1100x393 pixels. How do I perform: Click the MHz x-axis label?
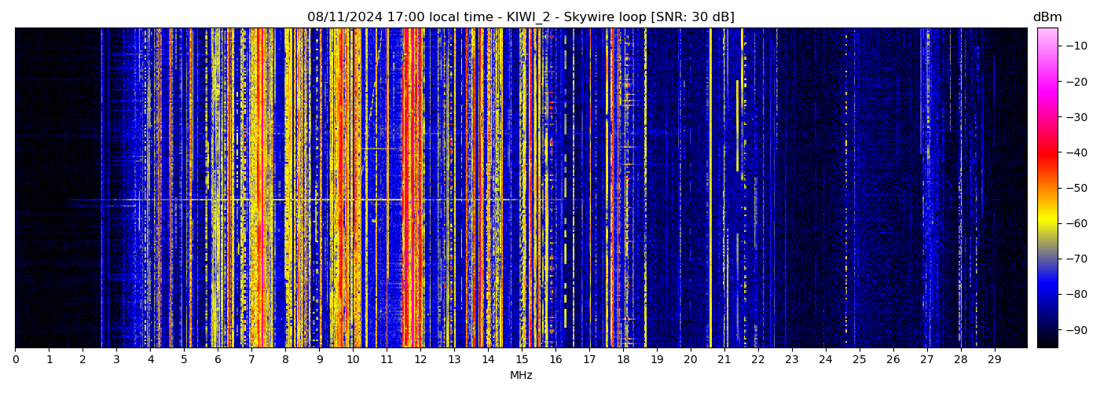tap(521, 376)
